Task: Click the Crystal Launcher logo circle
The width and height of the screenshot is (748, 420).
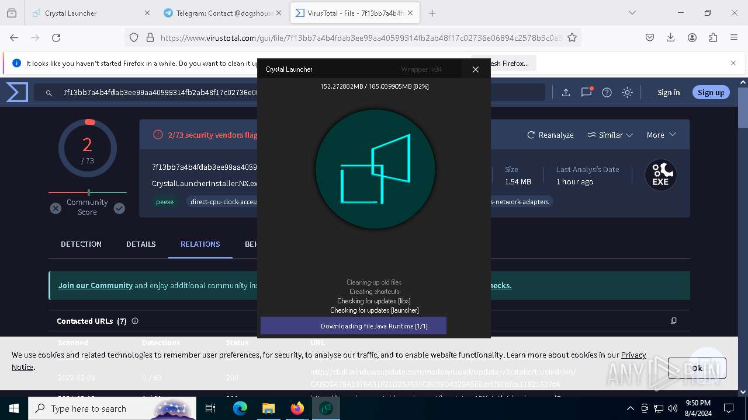Action: click(375, 169)
